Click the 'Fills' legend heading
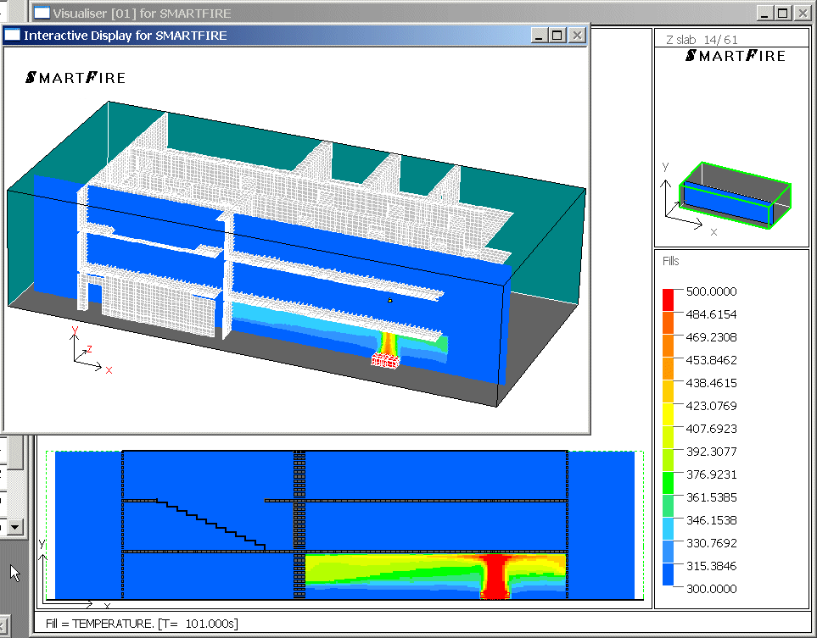The width and height of the screenshot is (817, 638). click(x=670, y=261)
